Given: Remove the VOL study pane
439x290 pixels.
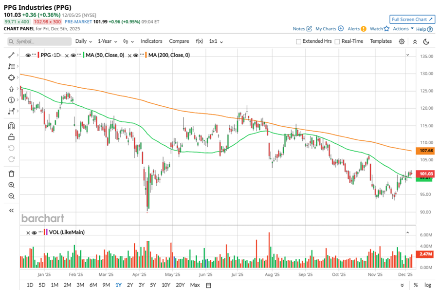Looking at the screenshot, I should point(28,232).
